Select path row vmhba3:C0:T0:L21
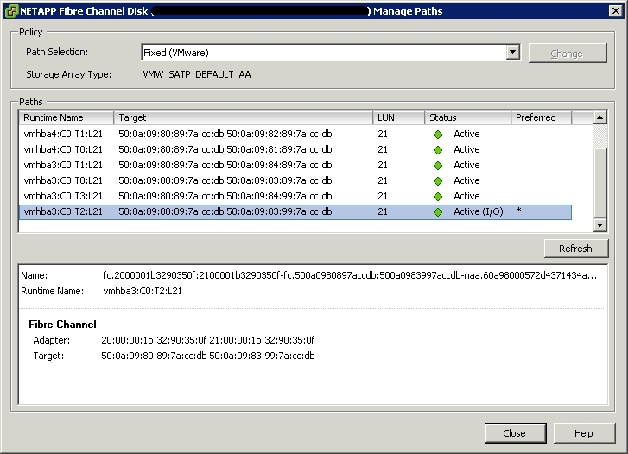628x454 pixels. tap(295, 180)
